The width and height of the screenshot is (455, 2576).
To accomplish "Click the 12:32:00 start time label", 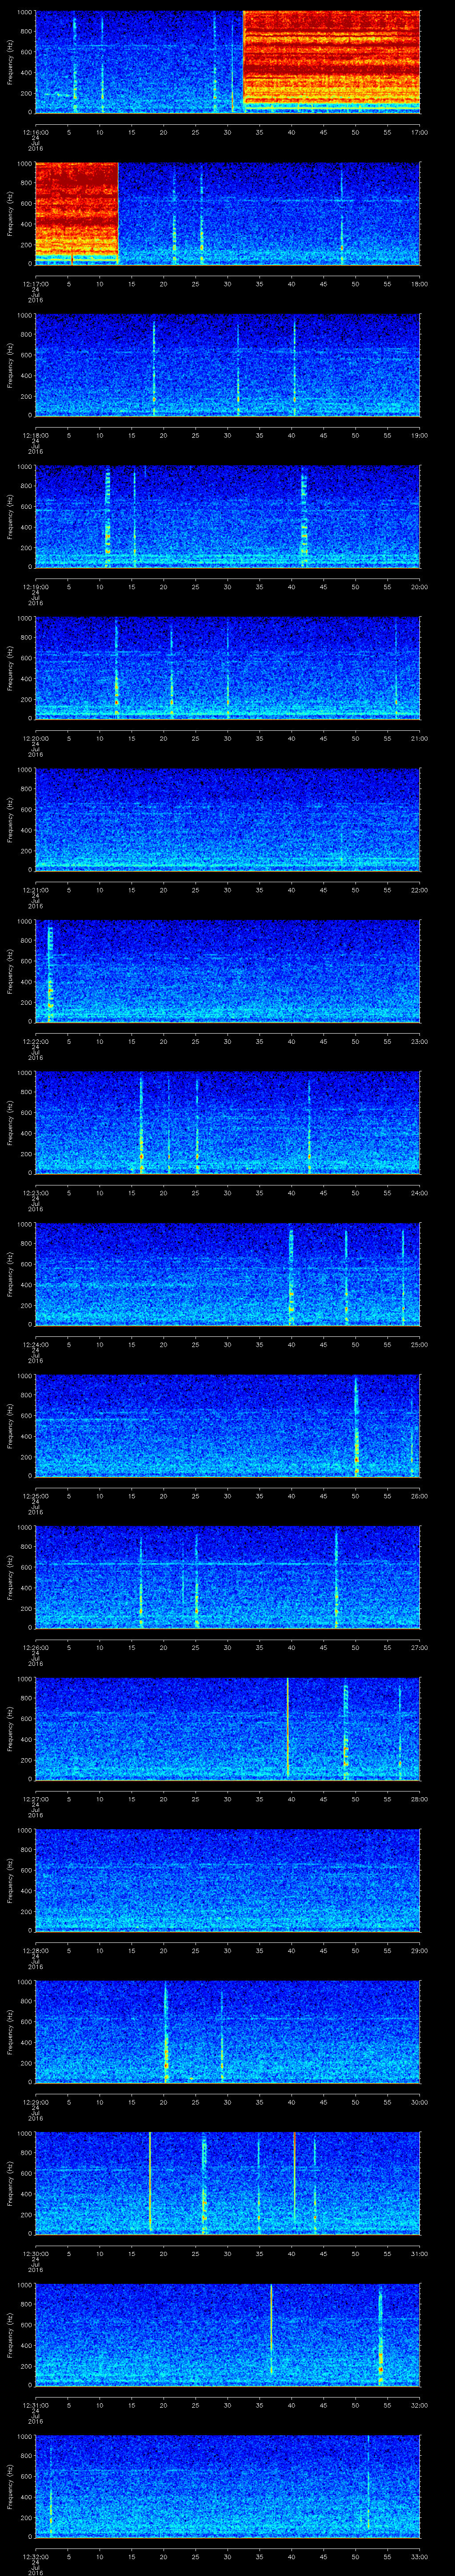I will pyautogui.click(x=35, y=2556).
